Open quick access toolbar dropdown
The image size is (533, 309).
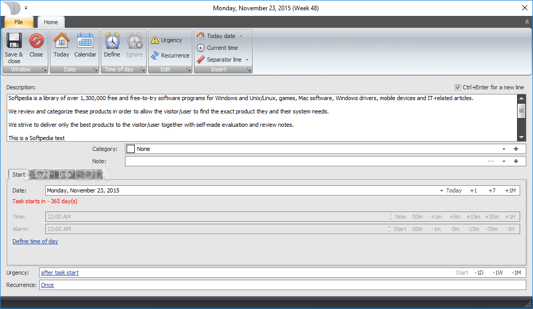pos(26,8)
